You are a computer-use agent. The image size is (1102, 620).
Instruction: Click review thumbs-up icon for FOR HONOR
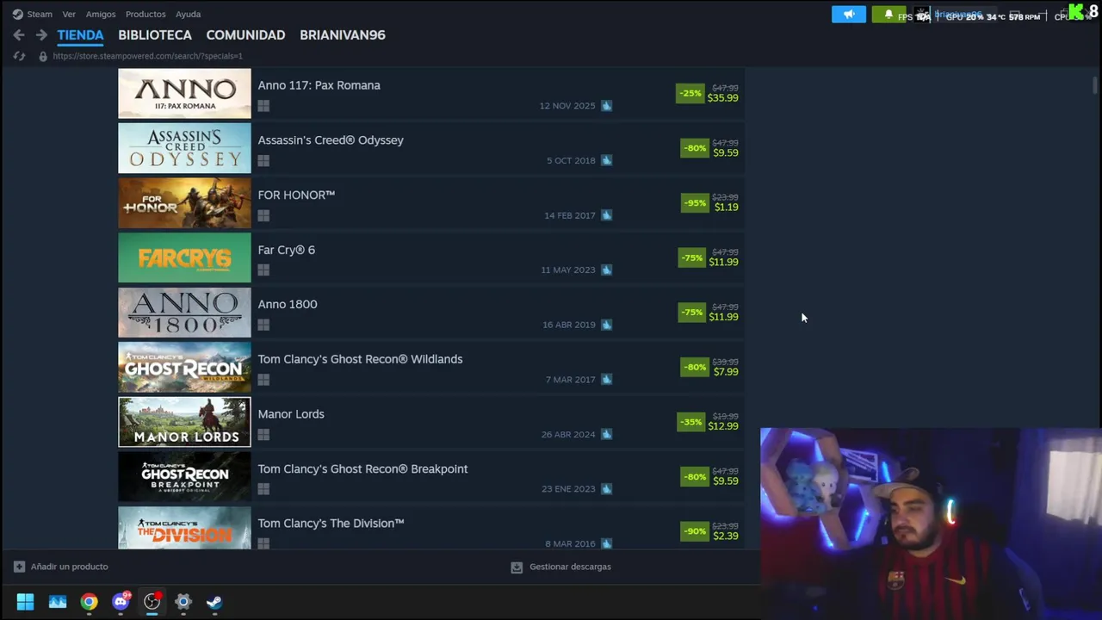point(606,215)
